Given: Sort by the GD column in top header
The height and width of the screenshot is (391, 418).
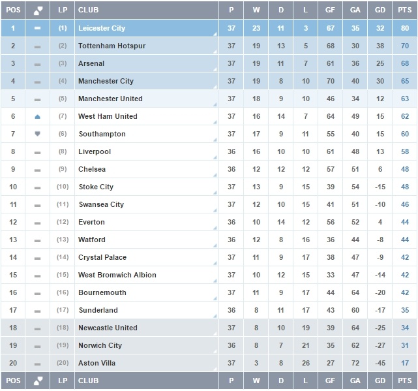Looking at the screenshot, I should (x=379, y=10).
